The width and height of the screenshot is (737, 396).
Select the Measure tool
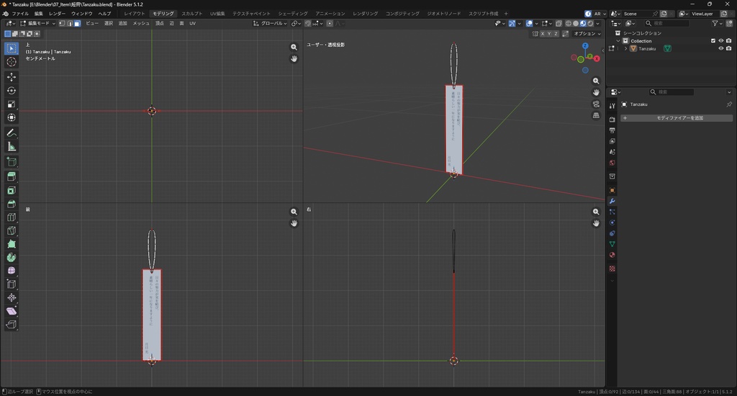pos(12,147)
